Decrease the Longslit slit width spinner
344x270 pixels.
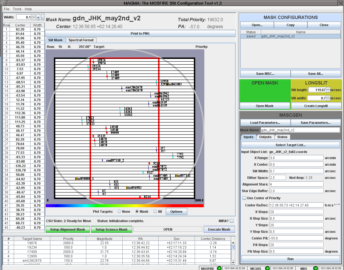[x=328, y=99]
